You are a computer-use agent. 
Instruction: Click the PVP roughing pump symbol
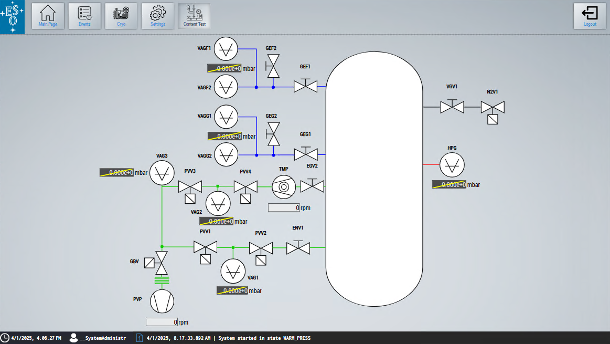pyautogui.click(x=162, y=301)
